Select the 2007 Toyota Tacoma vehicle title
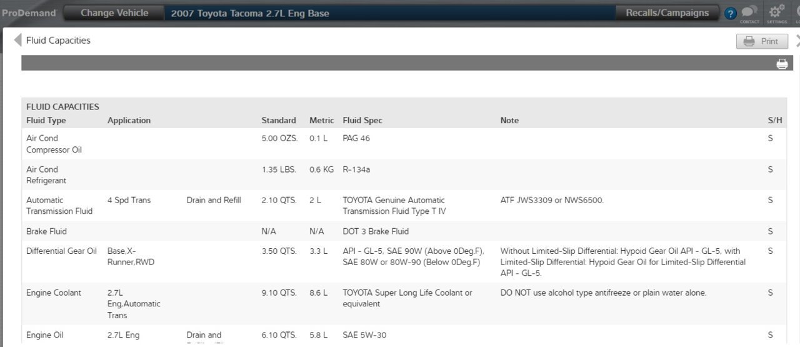Viewport: 800px width, 347px height. [x=250, y=13]
